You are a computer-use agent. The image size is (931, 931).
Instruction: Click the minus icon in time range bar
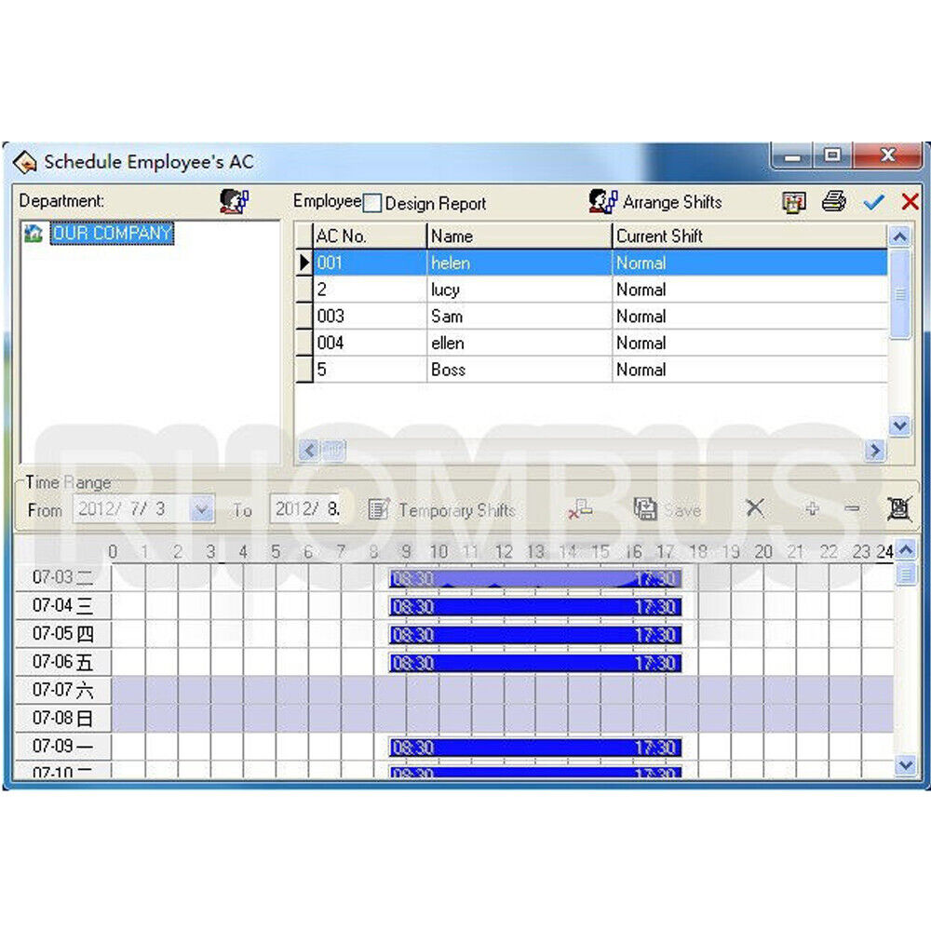point(852,509)
